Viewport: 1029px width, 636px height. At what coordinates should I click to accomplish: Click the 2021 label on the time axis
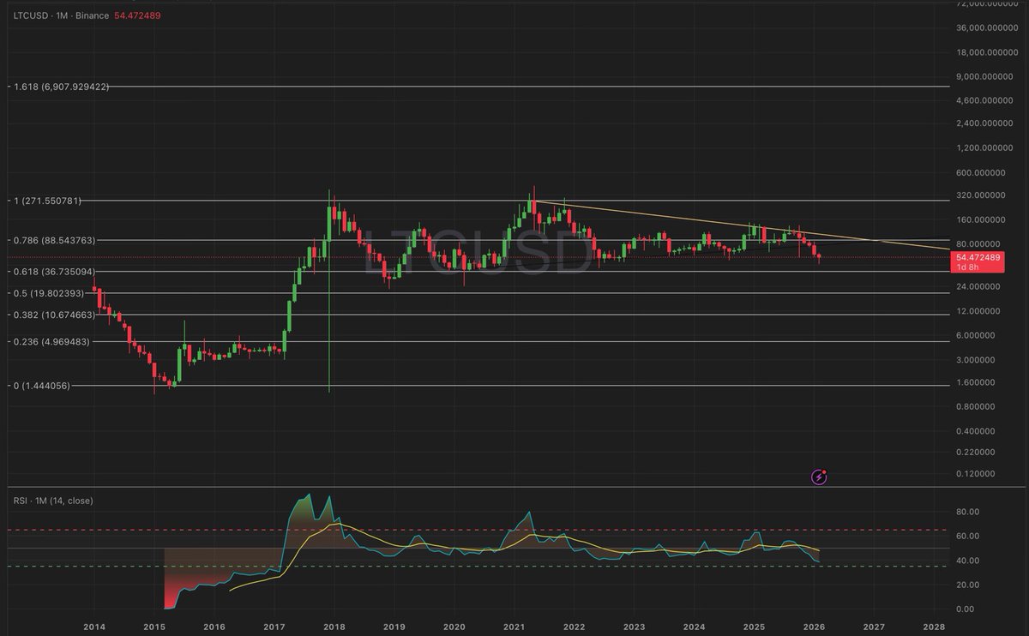coord(514,628)
